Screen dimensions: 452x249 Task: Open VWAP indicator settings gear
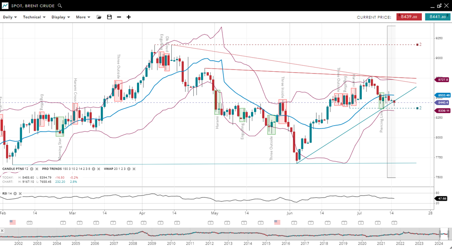129,169
